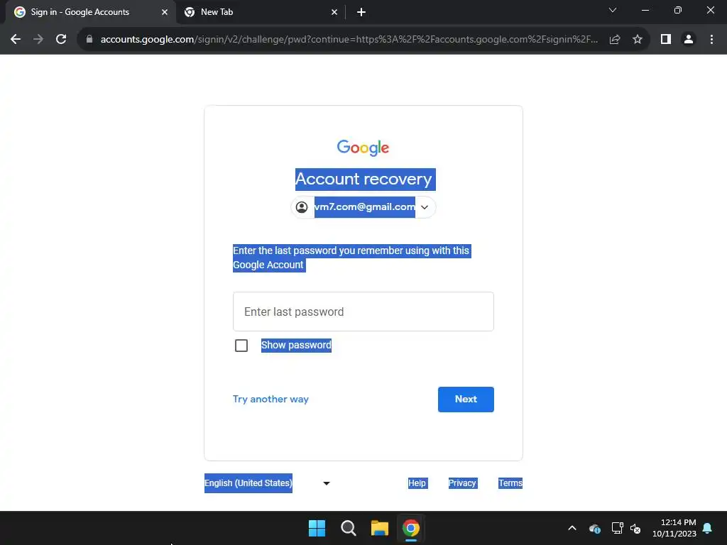The width and height of the screenshot is (727, 545).
Task: Switch to the New Tab tab
Action: 261,13
